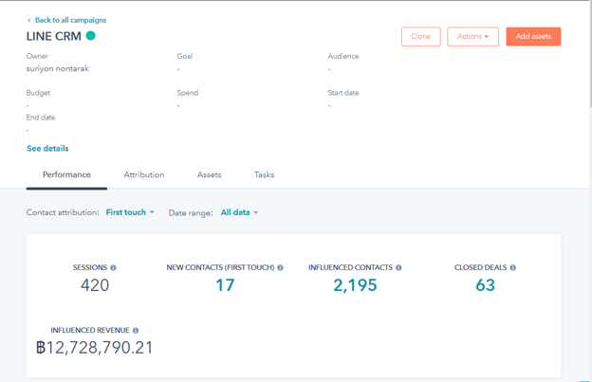
Task: Expand the First touch attribution dropdown
Action: (x=130, y=213)
